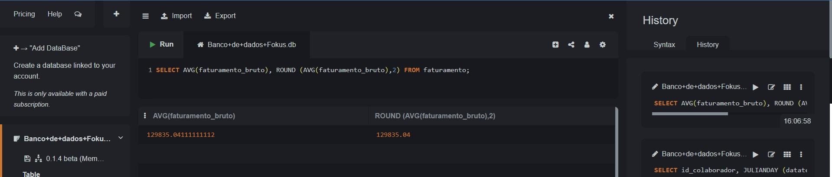Select the Banco+de+dados+Fokus.db tab
The image size is (832, 177).
tap(247, 44)
